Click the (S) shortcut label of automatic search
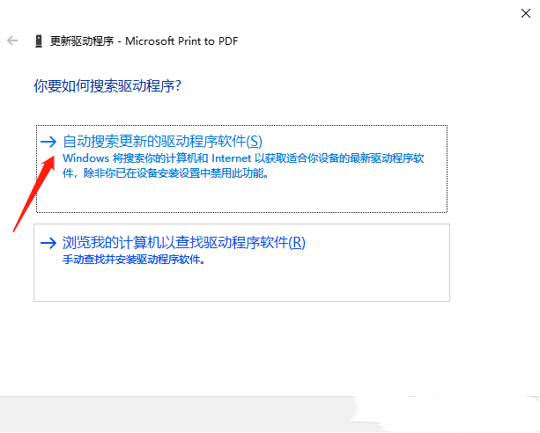The width and height of the screenshot is (540, 433). (254, 141)
